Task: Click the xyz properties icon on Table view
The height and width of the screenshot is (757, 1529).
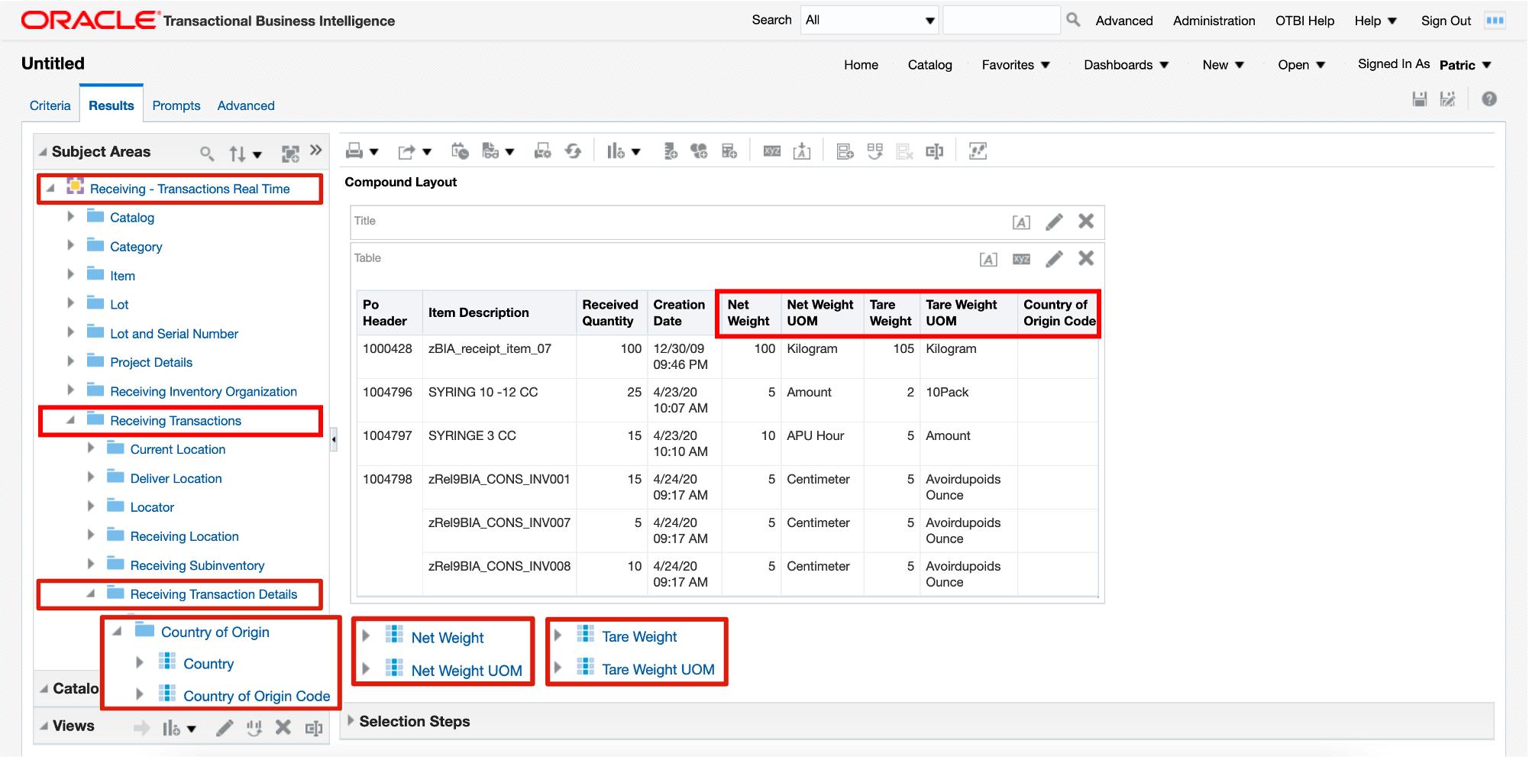Action: 1021,260
